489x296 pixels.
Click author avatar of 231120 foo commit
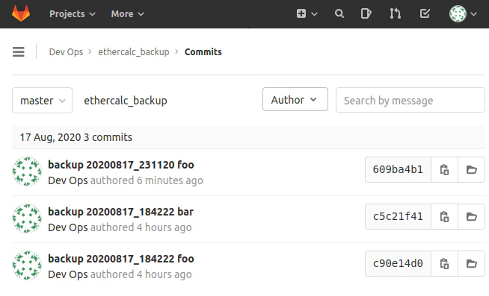(x=27, y=171)
